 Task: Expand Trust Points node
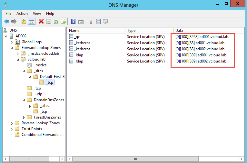click(x=12, y=129)
